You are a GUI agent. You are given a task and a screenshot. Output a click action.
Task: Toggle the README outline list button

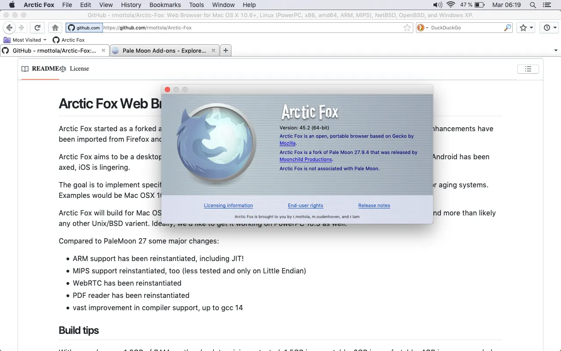tap(528, 69)
